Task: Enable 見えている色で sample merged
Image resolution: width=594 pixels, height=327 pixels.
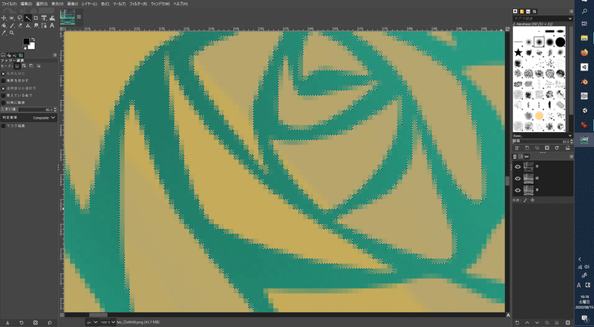Action: (x=4, y=96)
